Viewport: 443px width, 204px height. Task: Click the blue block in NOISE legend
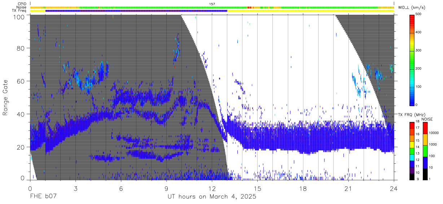(425, 163)
